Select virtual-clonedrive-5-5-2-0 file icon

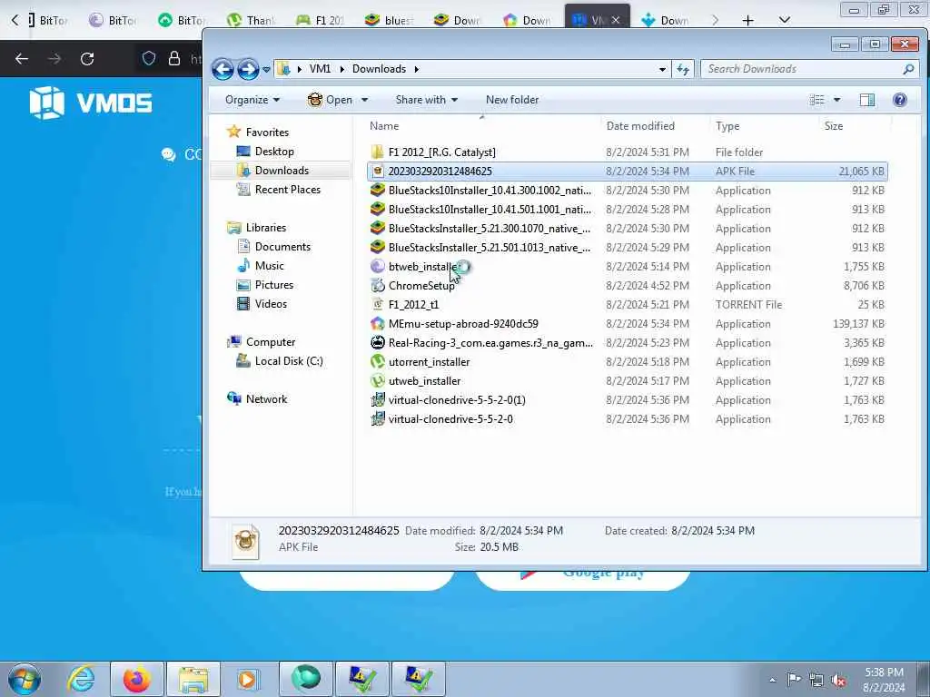(377, 418)
